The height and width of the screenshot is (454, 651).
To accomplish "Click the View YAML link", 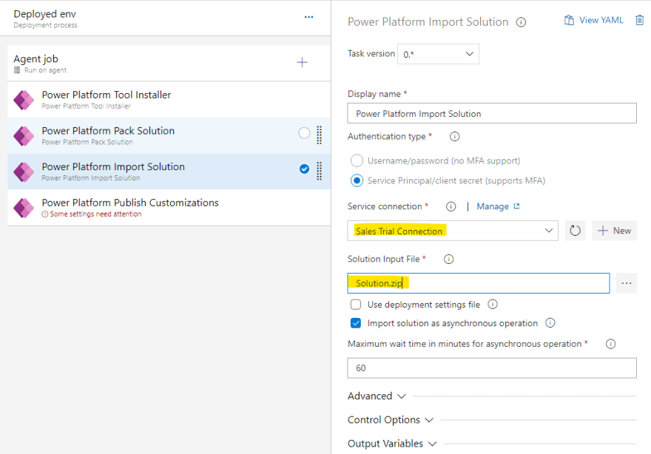I will pyautogui.click(x=601, y=20).
